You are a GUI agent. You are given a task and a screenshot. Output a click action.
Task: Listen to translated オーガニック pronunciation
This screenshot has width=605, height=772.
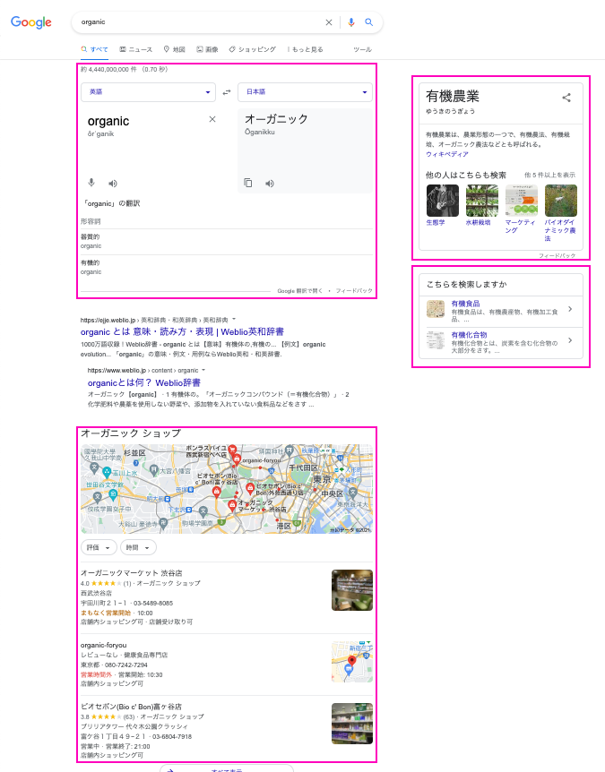pos(270,184)
